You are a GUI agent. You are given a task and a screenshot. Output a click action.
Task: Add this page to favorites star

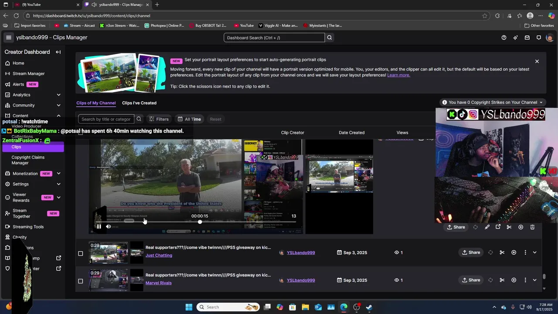[x=485, y=16]
